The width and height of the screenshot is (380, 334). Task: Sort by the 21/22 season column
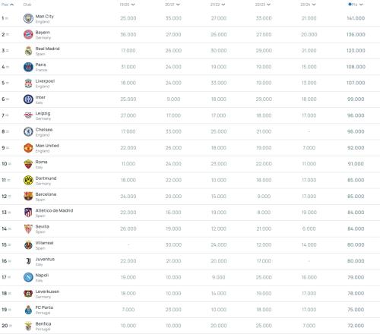tap(217, 5)
